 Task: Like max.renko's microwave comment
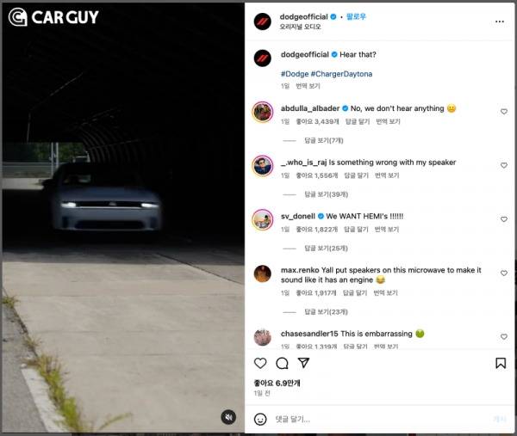point(504,273)
